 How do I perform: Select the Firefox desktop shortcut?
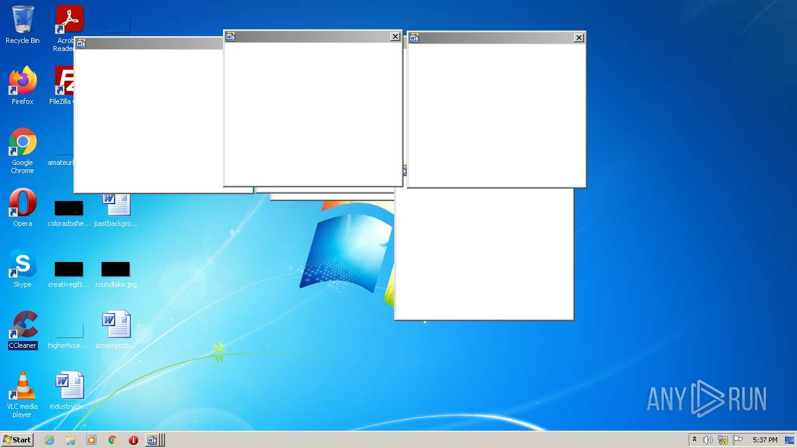(22, 86)
